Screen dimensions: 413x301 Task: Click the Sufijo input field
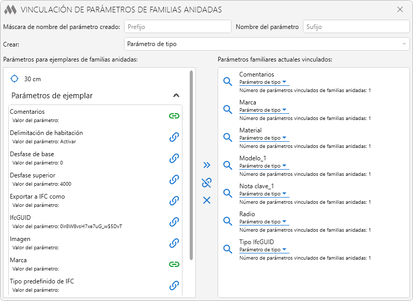(356, 26)
